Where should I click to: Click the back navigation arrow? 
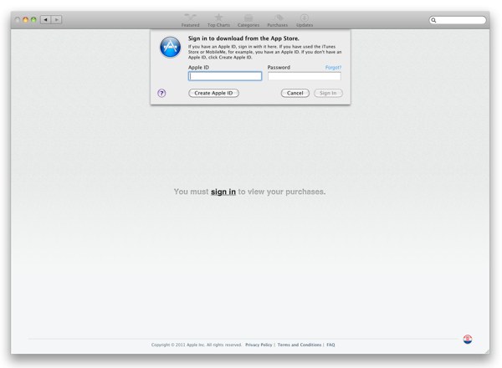(x=46, y=19)
